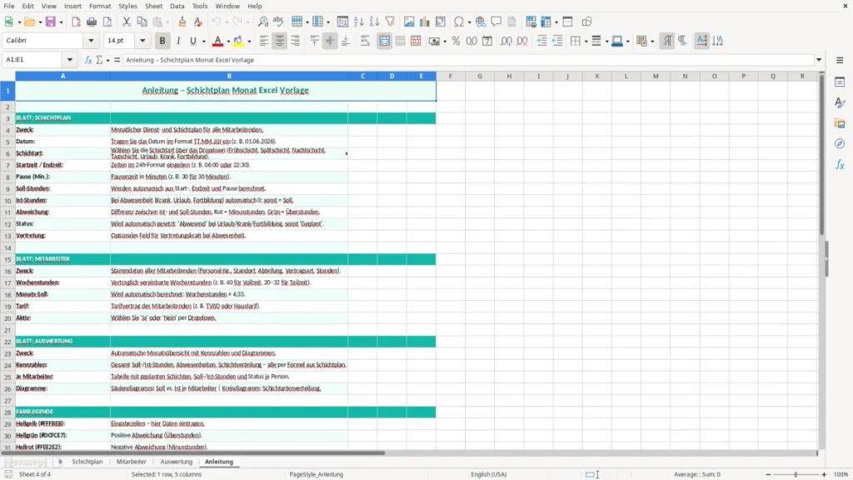This screenshot has width=853, height=480.
Task: Expand the formula bar
Action: [819, 60]
